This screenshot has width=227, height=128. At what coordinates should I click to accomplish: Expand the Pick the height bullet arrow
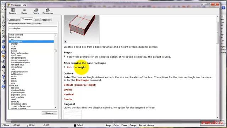pyautogui.click(x=65, y=67)
